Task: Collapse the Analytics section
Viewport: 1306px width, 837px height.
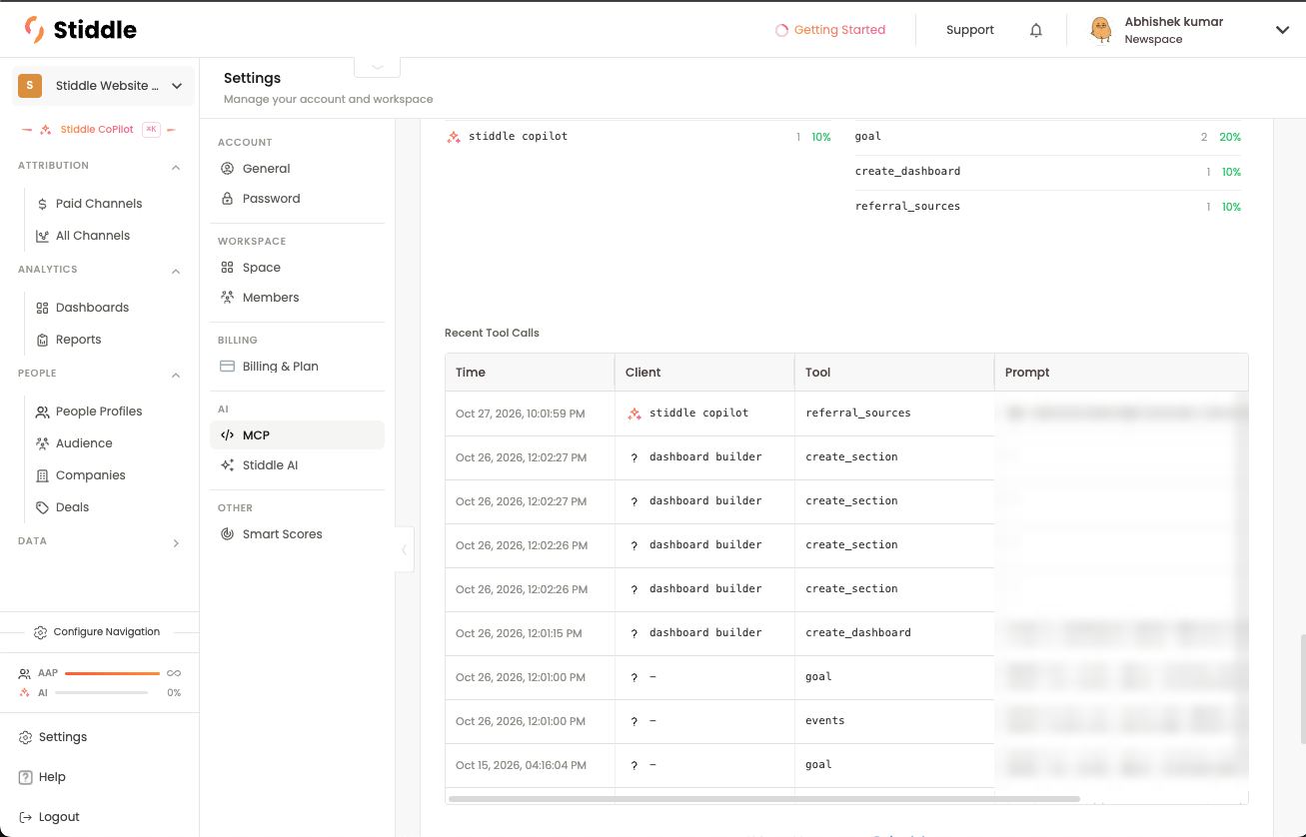Action: [x=176, y=271]
